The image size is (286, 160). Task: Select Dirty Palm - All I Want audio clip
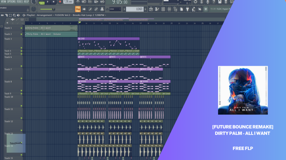pos(51,28)
